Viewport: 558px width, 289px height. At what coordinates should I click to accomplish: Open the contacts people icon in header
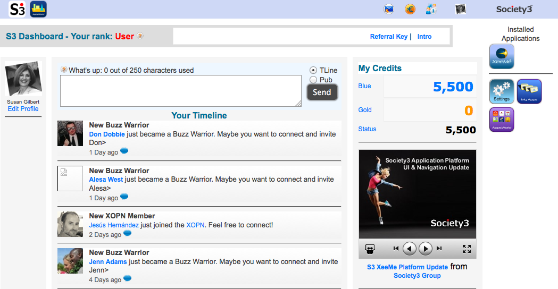click(x=431, y=9)
